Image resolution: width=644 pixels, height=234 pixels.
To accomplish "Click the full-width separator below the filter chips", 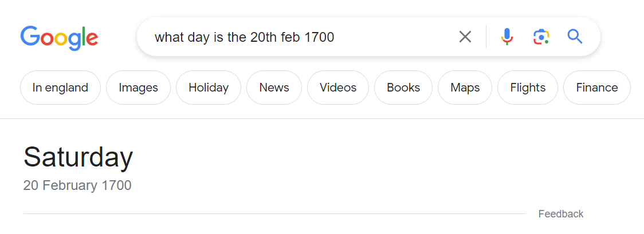I will coord(322,118).
